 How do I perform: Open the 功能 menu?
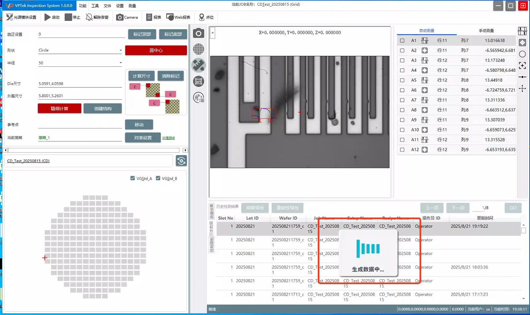[83, 6]
